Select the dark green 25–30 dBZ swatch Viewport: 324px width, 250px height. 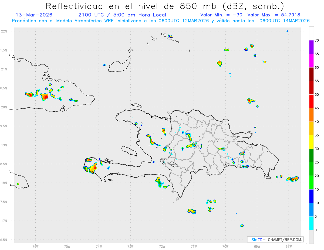(311, 156)
